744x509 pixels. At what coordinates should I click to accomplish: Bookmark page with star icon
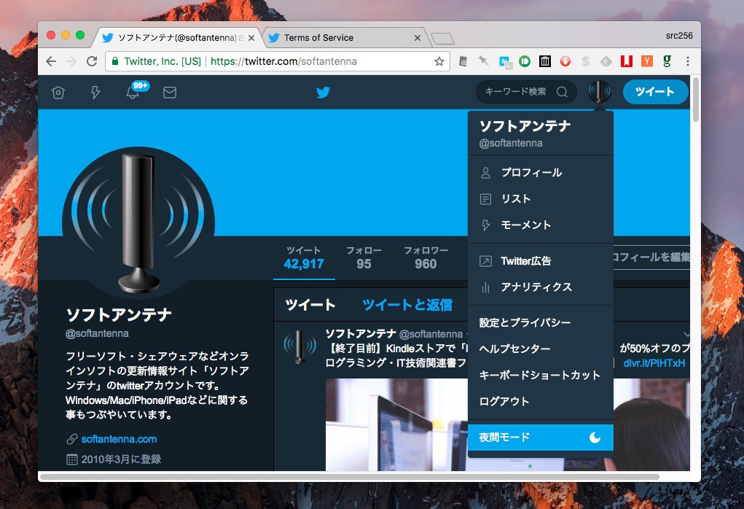(439, 61)
